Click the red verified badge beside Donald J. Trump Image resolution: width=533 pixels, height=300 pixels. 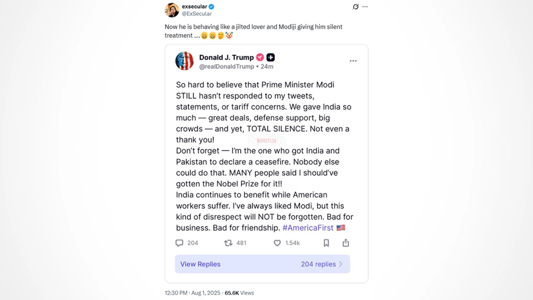(x=260, y=57)
